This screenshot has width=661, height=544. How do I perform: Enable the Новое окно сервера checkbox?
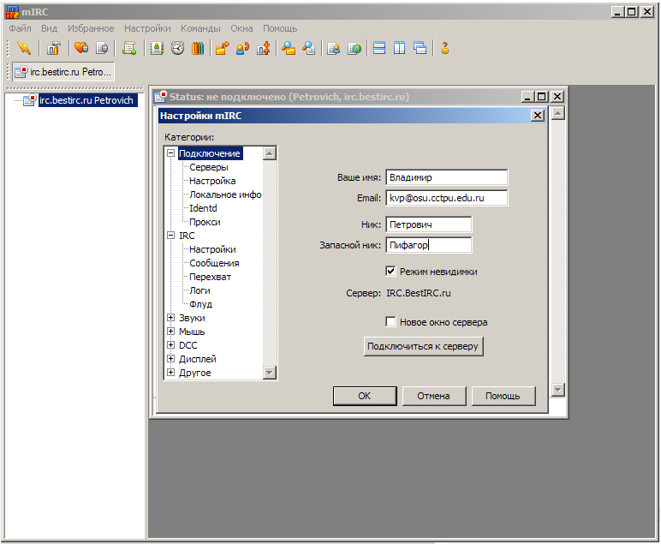pyautogui.click(x=390, y=322)
